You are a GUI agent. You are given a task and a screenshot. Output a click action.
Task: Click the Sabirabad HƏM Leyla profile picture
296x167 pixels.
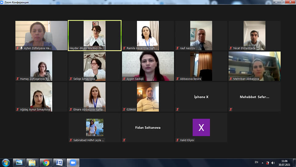point(95,127)
